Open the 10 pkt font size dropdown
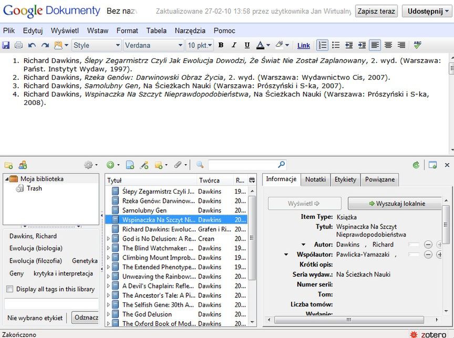The width and height of the screenshot is (454, 338). point(200,45)
